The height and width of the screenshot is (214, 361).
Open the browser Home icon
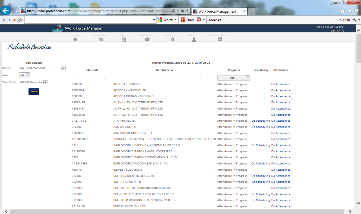point(343,11)
